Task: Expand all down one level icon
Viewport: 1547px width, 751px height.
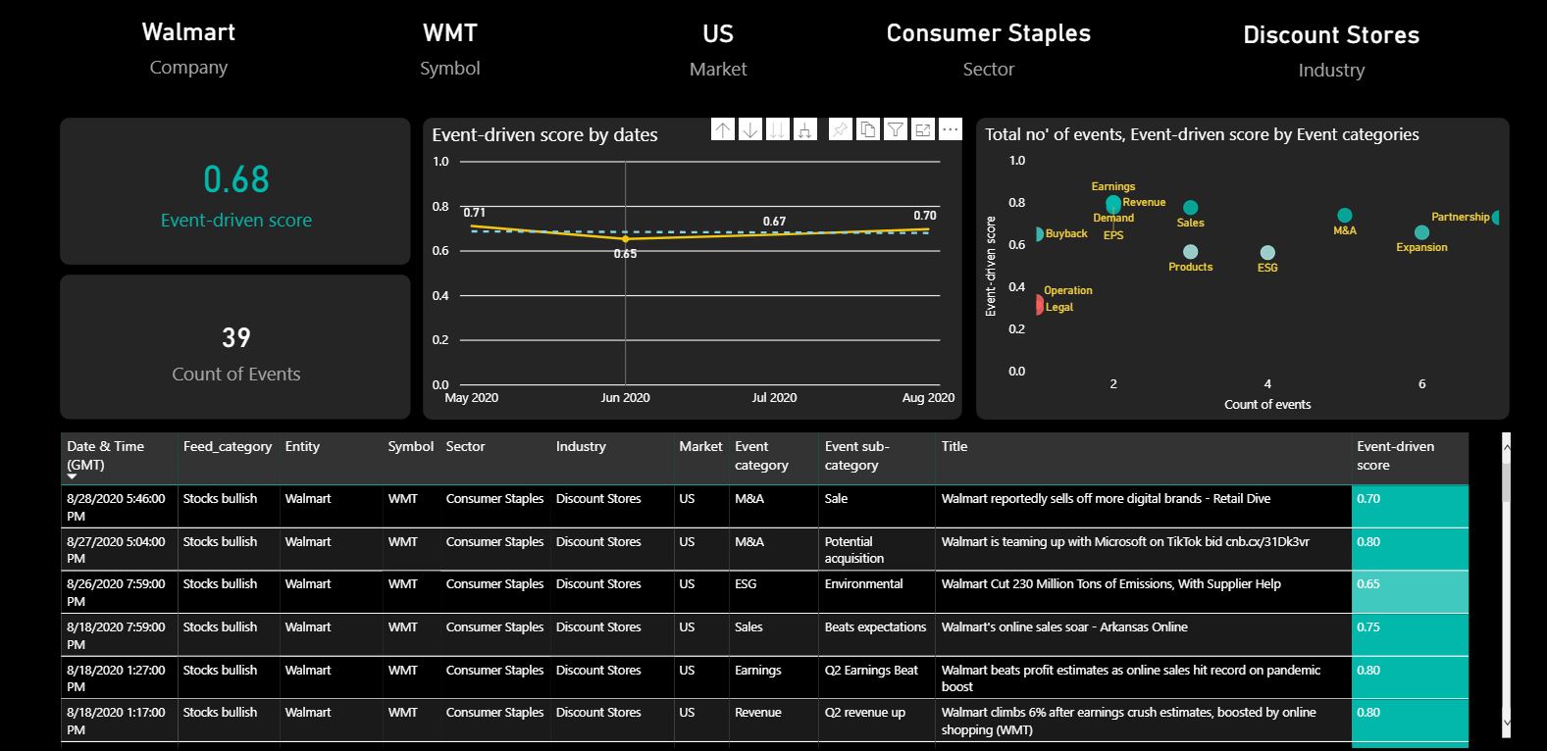Action: click(805, 129)
